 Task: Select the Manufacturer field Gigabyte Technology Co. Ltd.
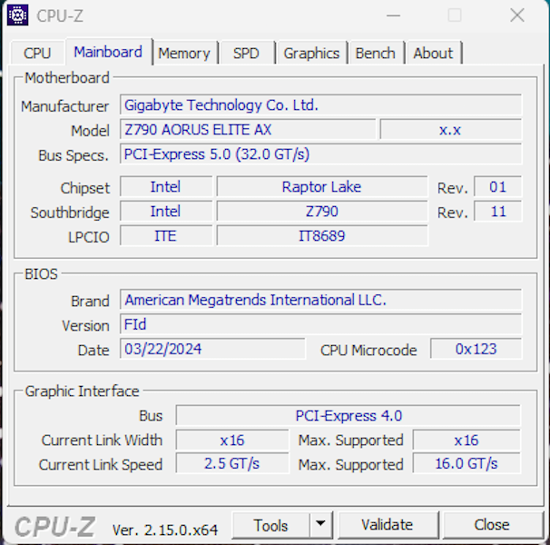[x=320, y=105]
